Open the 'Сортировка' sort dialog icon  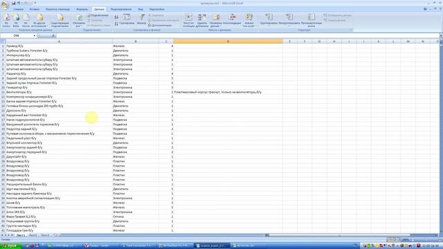[x=127, y=19]
